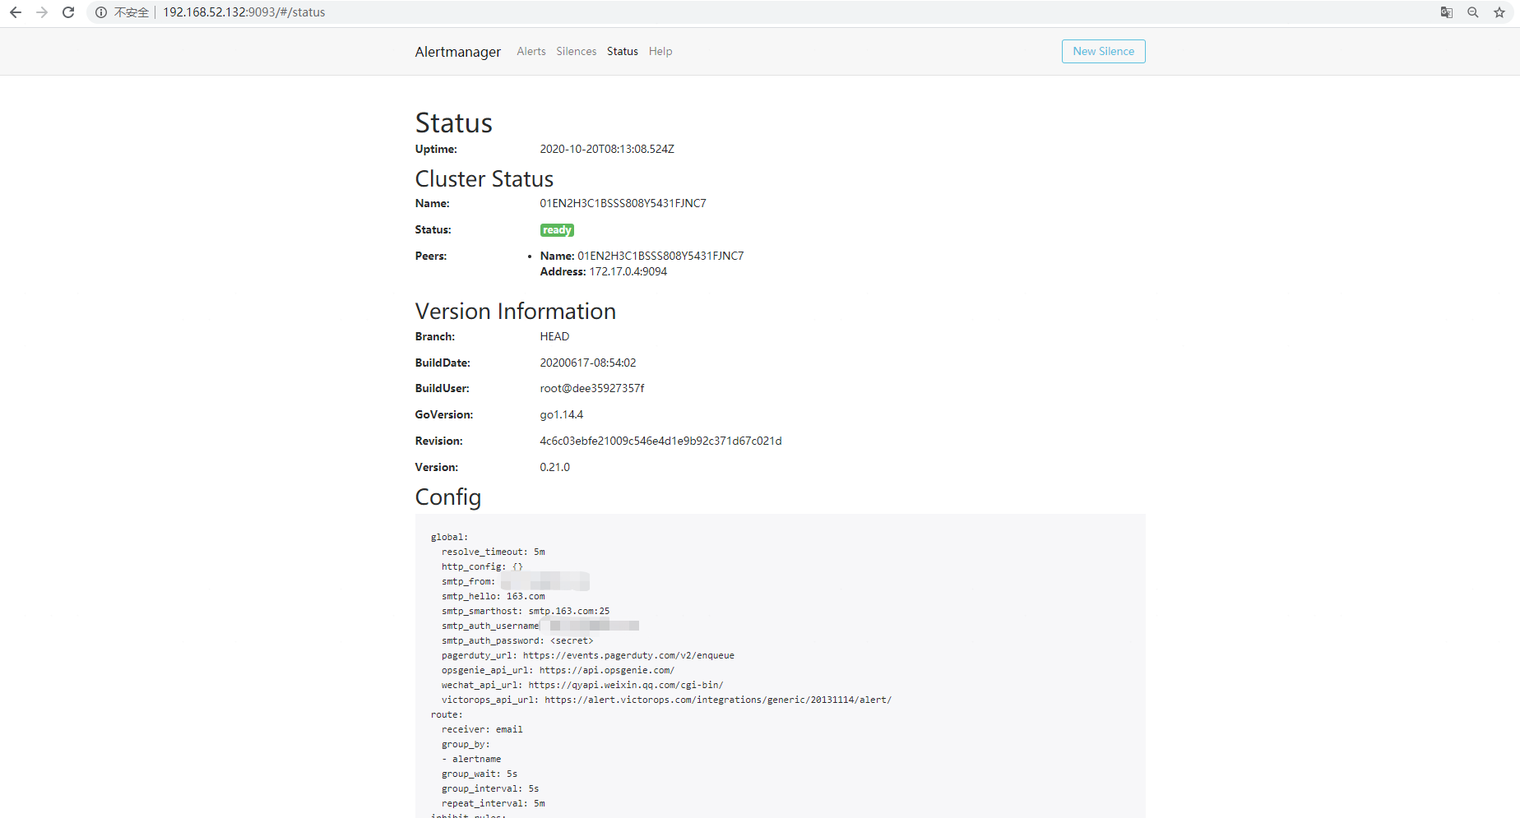Image resolution: width=1520 pixels, height=818 pixels.
Task: Click config line smtp_smarthost: smtp.163.com:25
Action: point(526,611)
